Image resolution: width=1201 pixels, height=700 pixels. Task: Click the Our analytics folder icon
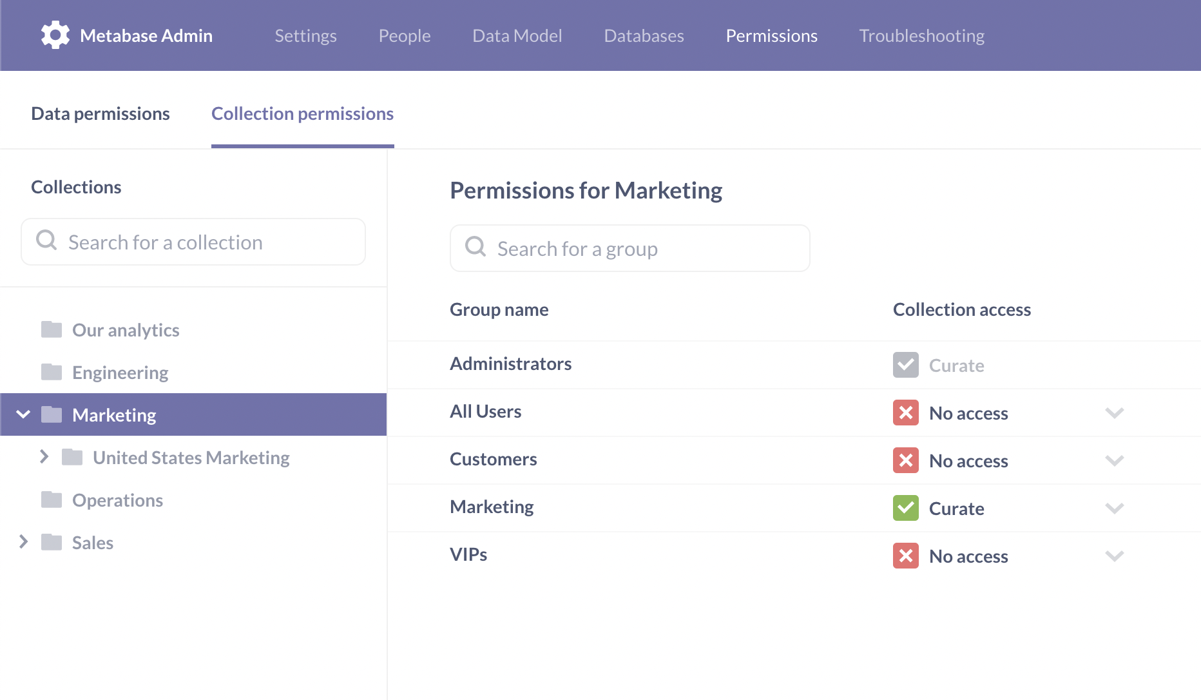pos(51,329)
